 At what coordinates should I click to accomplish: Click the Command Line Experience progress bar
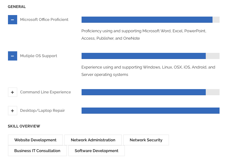[150, 92]
